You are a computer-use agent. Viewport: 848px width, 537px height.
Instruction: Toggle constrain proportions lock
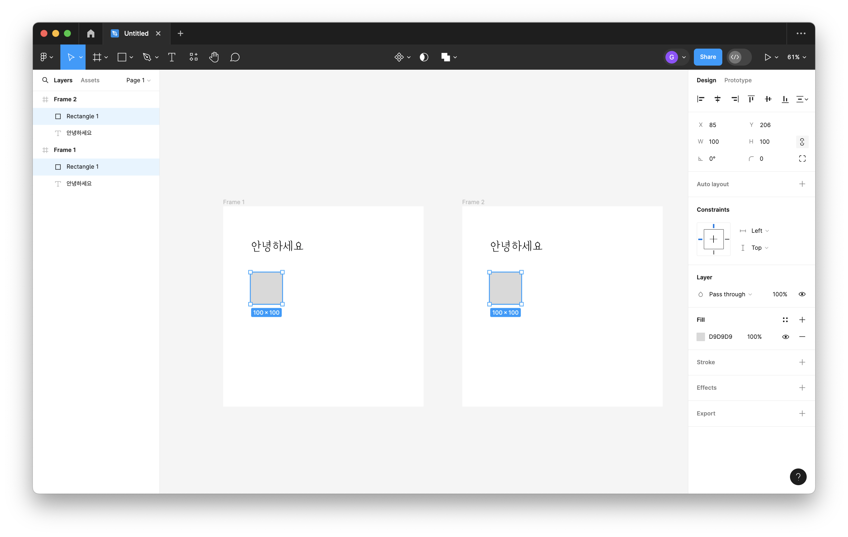(x=802, y=142)
